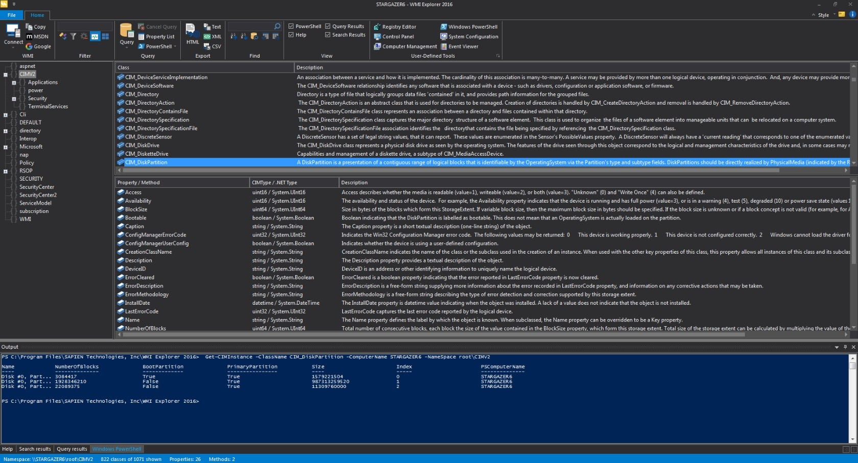Search selected class on Google
This screenshot has width=858, height=463.
(38, 46)
